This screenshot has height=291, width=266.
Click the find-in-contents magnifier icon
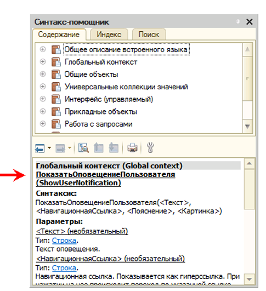pos(83,148)
